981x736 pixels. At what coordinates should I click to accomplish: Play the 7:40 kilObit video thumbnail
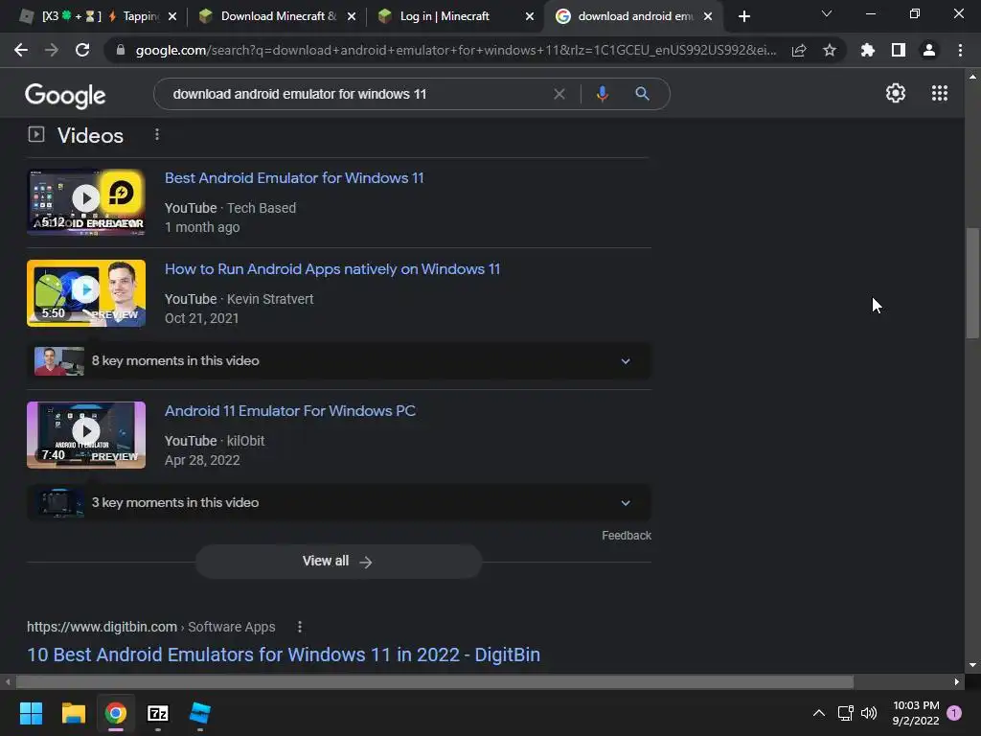pyautogui.click(x=86, y=435)
